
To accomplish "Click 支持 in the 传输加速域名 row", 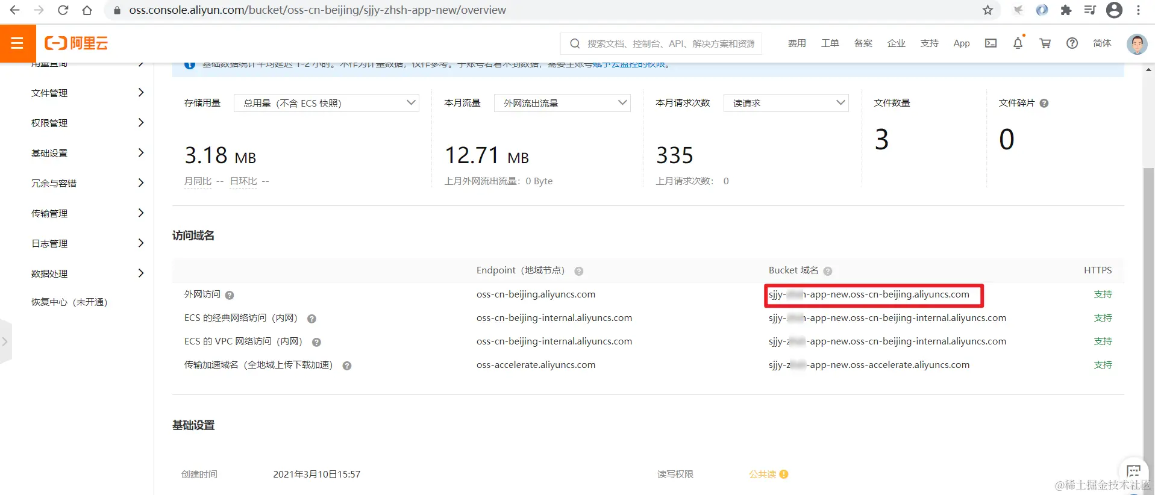I will pos(1103,365).
